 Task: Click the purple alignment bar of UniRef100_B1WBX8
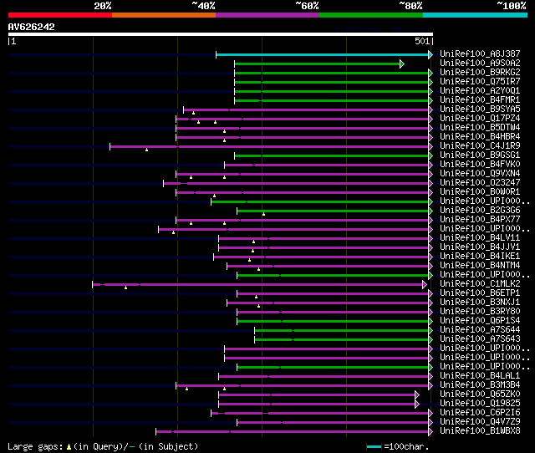pyautogui.click(x=292, y=432)
